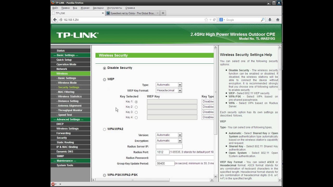
Task: Open Key 1 Key Type dropdown
Action: coord(208,102)
